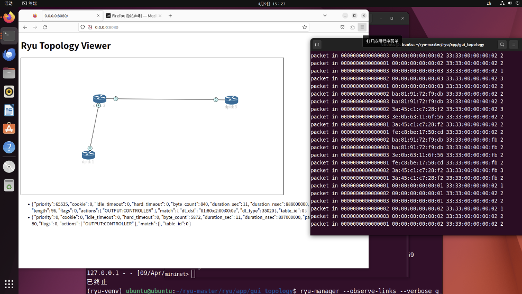This screenshot has height=294, width=522.
Task: Open a new Firefox tab
Action: coord(170,16)
